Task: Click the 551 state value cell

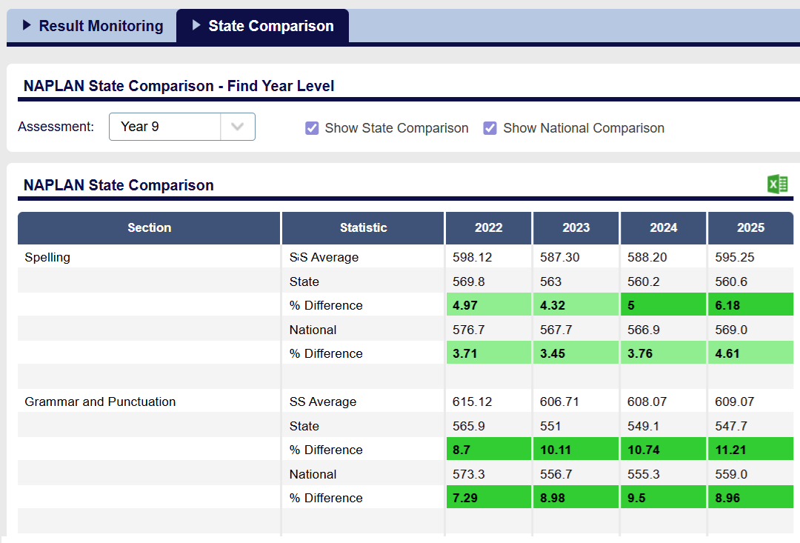Action: [x=576, y=426]
